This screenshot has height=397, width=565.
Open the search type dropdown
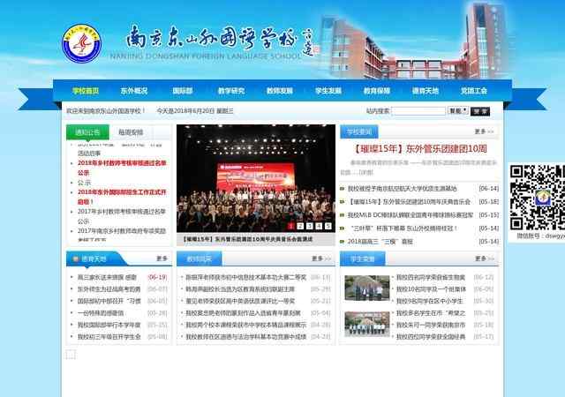(x=456, y=111)
